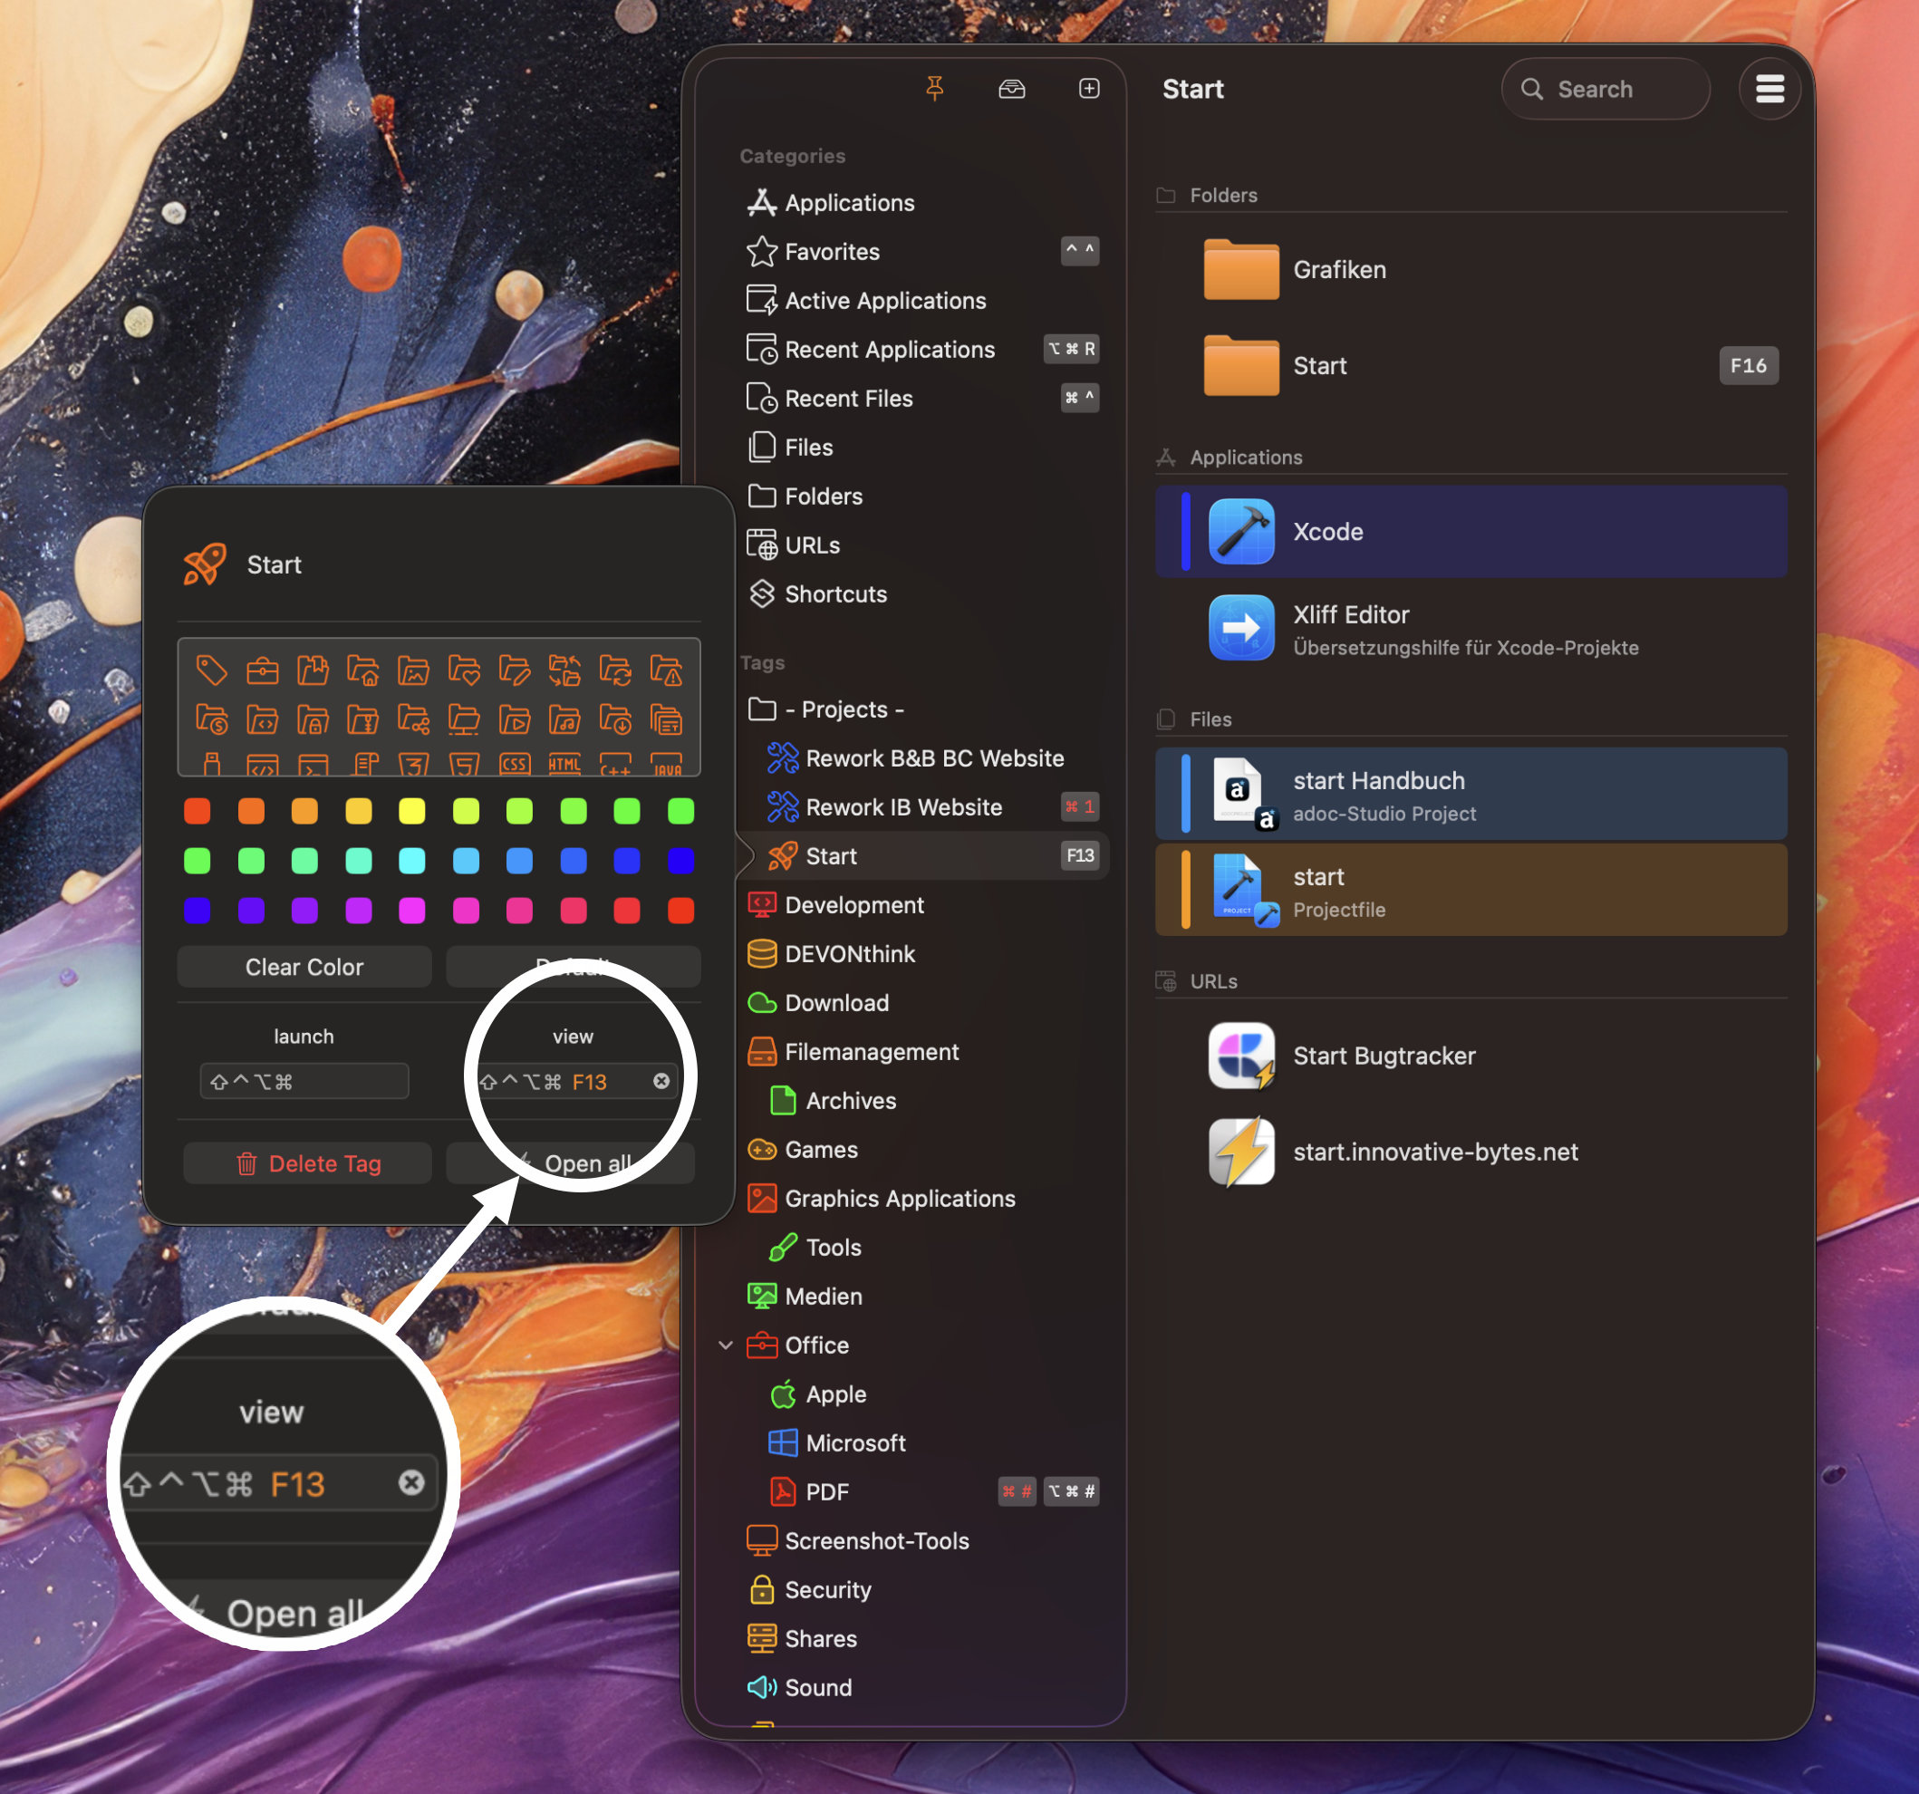Clear the F13 view shortcut

click(x=661, y=1082)
